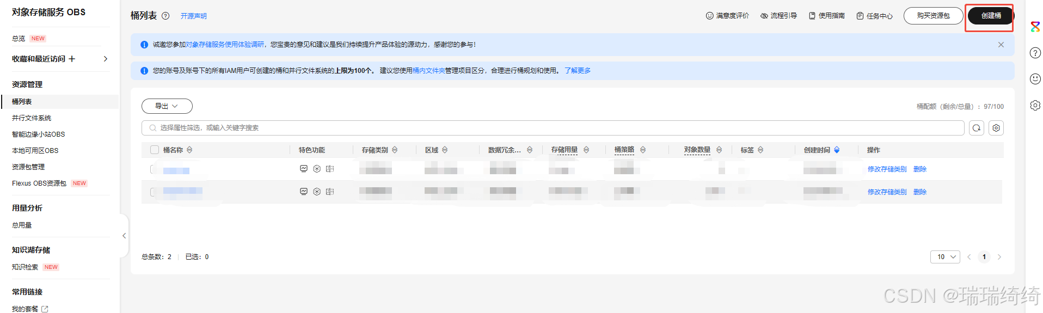Open 满意度评价 satisfaction survey icon
This screenshot has width=1043, height=313.
[709, 16]
